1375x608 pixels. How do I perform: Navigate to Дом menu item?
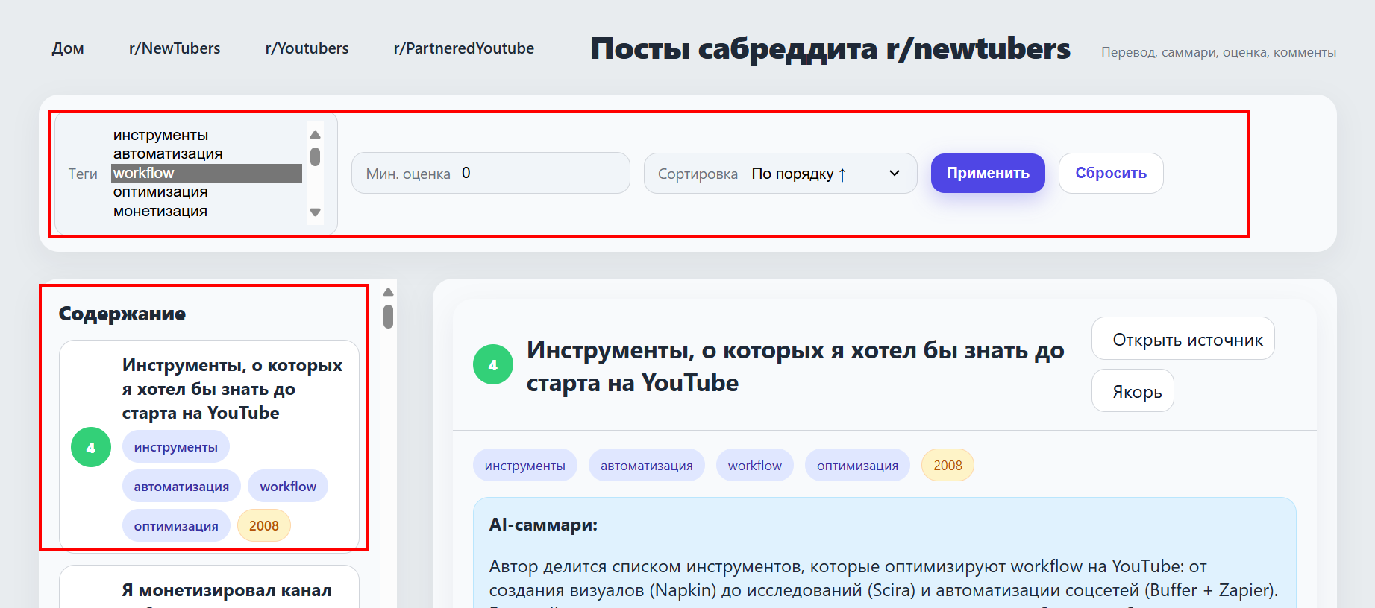pos(68,48)
